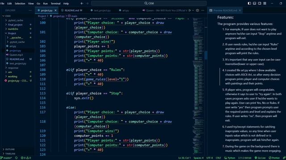Click Ln 30, Col 1 cursor position
Image resolution: width=286 pixels, height=160 pixels.
coord(185,158)
